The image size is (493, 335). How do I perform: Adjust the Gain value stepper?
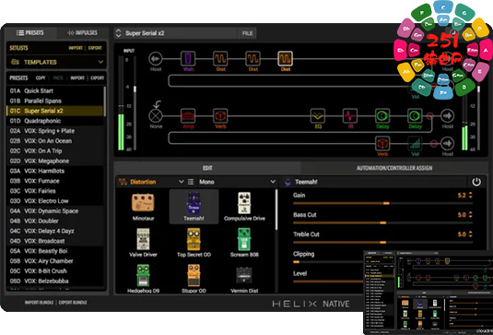[x=470, y=196]
